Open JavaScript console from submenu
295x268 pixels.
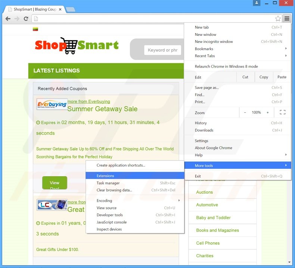[135, 222]
